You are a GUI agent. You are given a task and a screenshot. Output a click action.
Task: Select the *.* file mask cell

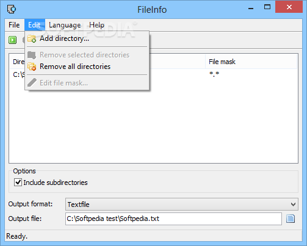coord(214,74)
